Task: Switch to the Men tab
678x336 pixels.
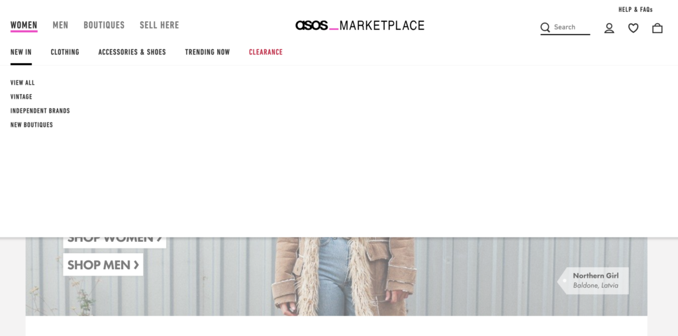Action: coord(60,25)
